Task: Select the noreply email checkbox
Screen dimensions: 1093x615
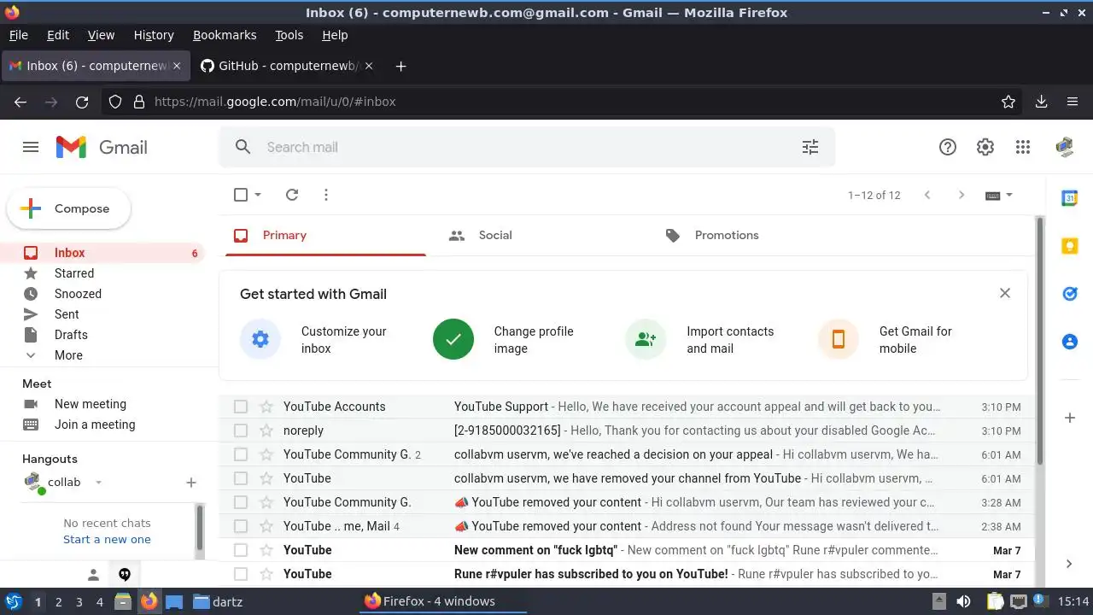Action: (x=241, y=430)
